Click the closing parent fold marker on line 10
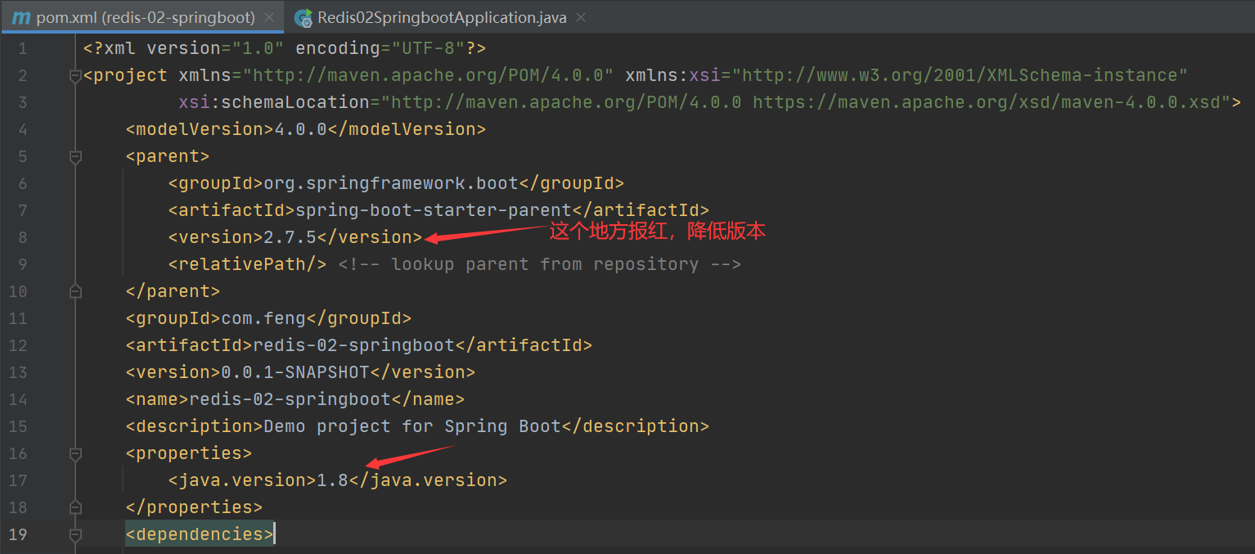The image size is (1255, 554). 76,291
